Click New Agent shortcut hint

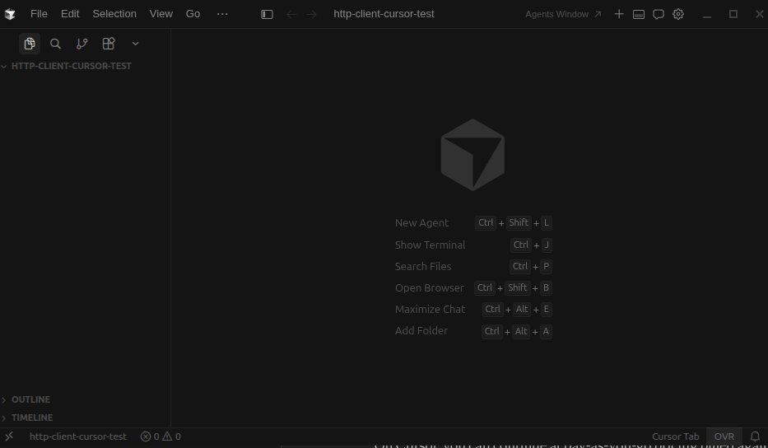(473, 223)
